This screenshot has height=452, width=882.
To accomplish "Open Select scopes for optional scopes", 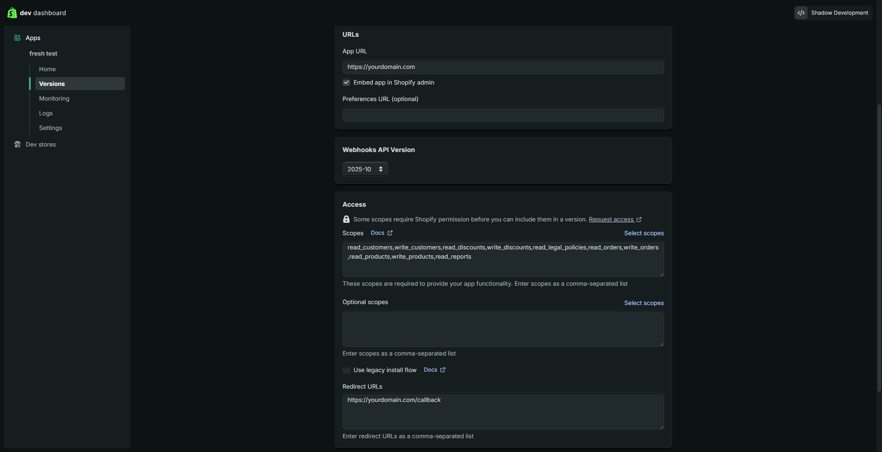I will [x=644, y=303].
